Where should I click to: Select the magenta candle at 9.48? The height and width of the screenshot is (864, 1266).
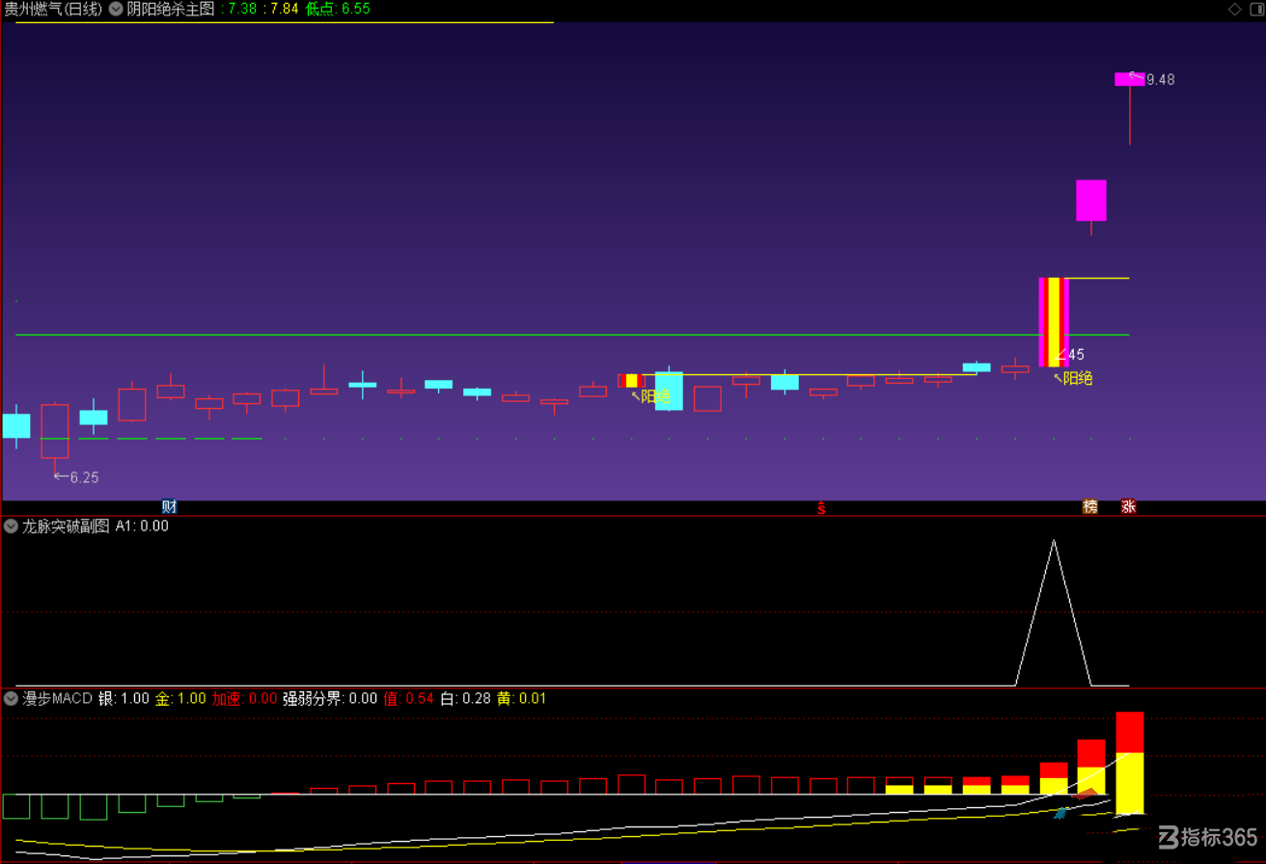coord(1129,79)
